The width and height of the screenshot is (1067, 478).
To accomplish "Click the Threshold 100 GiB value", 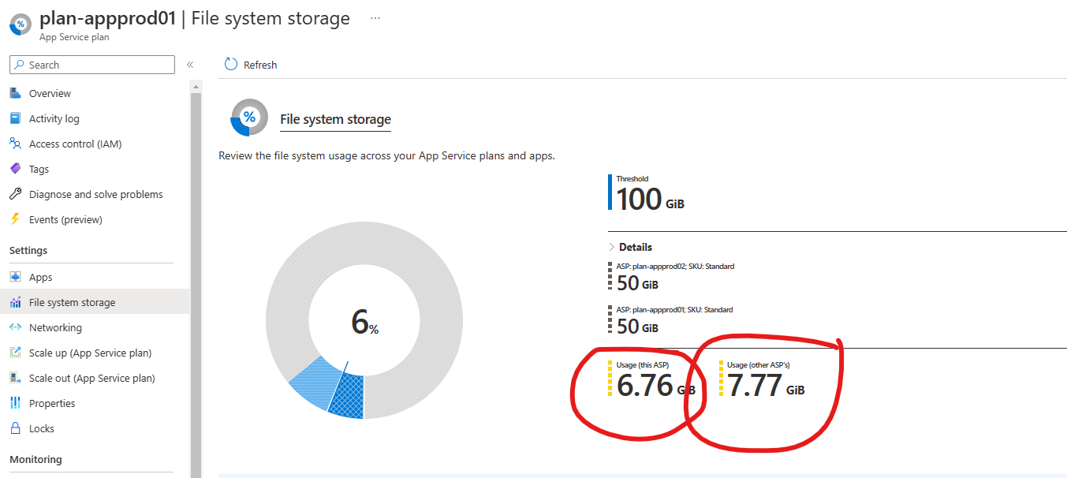I will 650,199.
